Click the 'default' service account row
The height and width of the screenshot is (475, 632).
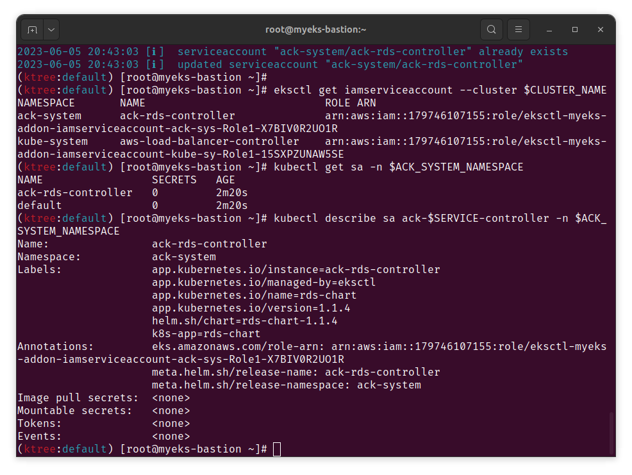coord(132,205)
